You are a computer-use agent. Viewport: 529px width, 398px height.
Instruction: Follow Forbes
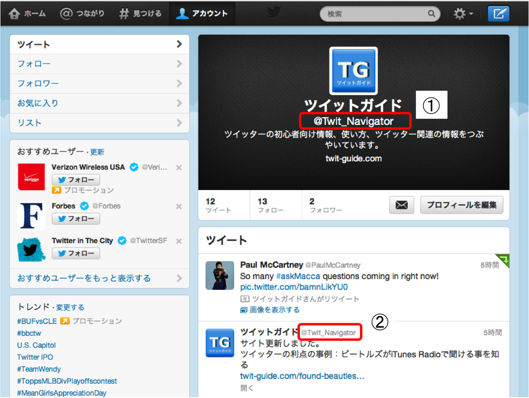pyautogui.click(x=76, y=219)
